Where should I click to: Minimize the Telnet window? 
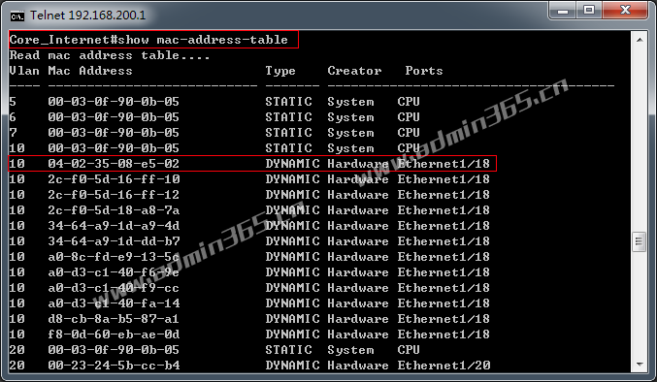pyautogui.click(x=562, y=10)
